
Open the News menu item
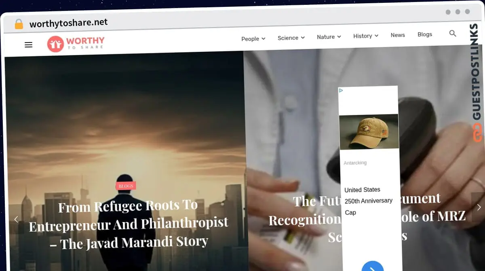click(398, 35)
